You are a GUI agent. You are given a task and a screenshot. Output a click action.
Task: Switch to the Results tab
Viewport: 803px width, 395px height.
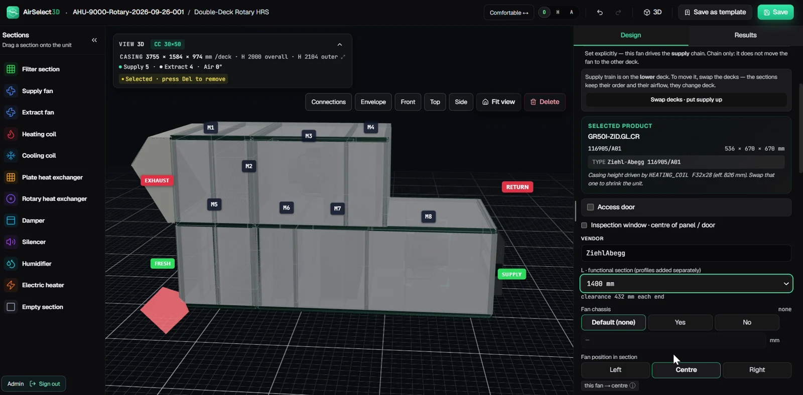coord(745,35)
